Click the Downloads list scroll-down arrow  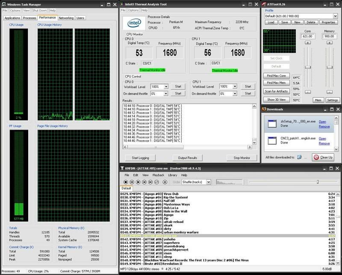click(336, 149)
